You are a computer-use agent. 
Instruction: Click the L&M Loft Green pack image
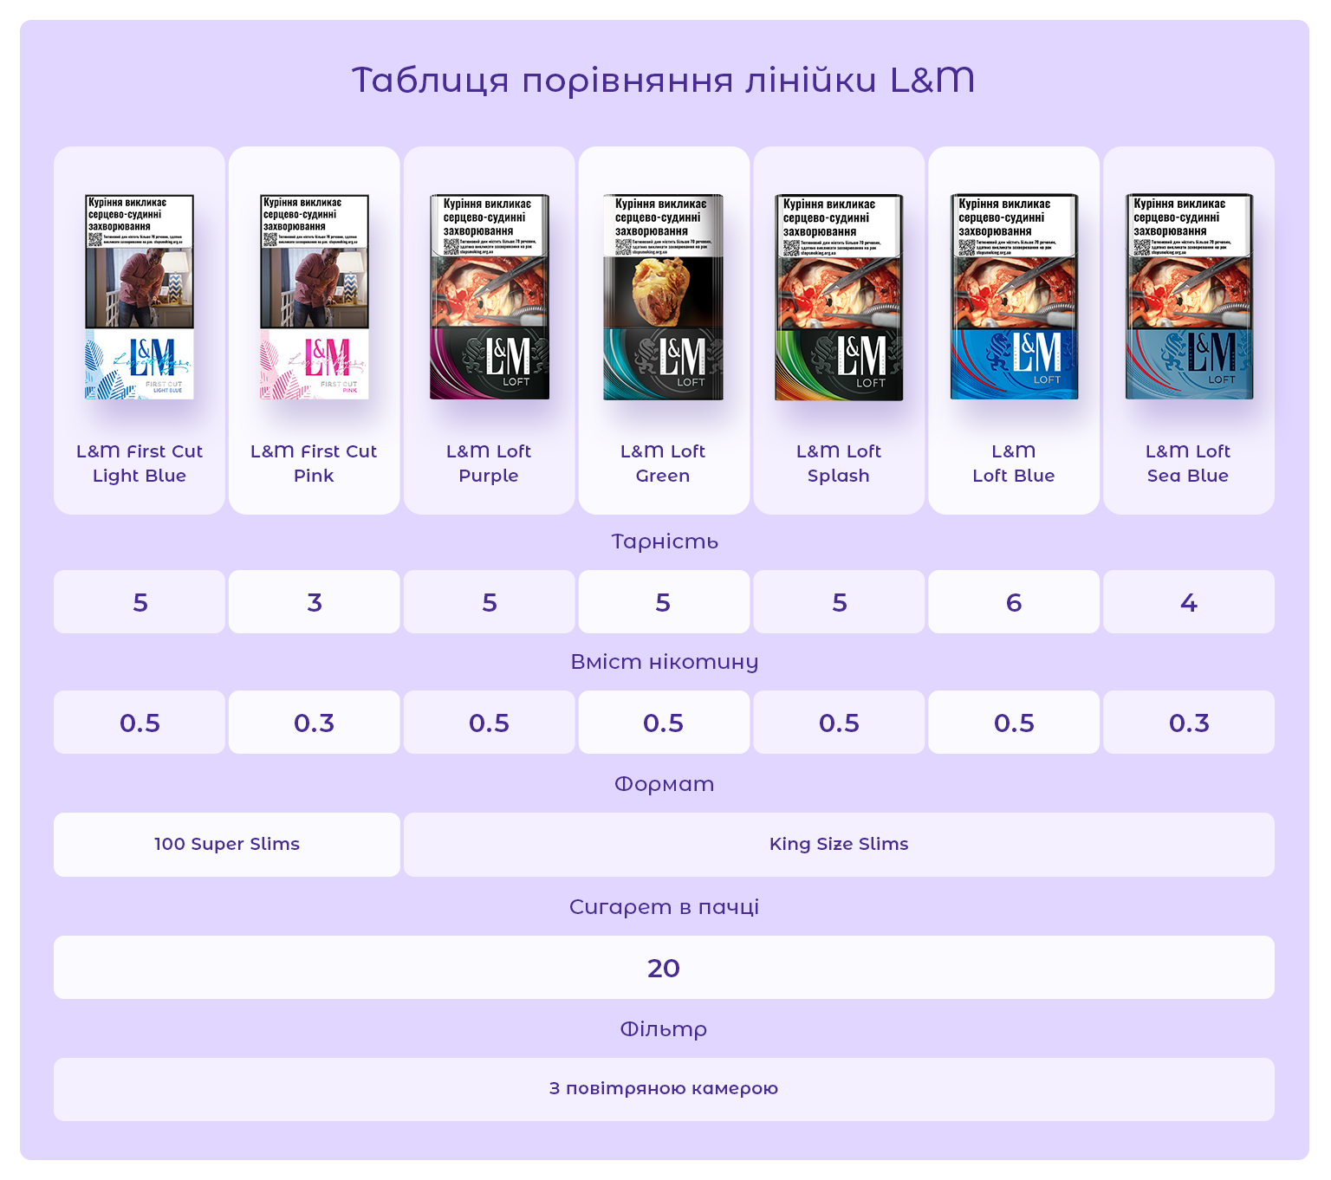[664, 297]
